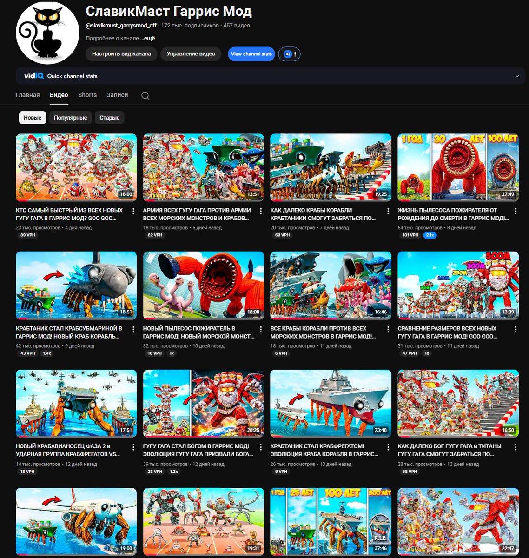This screenshot has width=529, height=558.
Task: Open options menu for АРМИЯ ВСЕХ ГУГУ ГАГА video
Action: [x=261, y=211]
